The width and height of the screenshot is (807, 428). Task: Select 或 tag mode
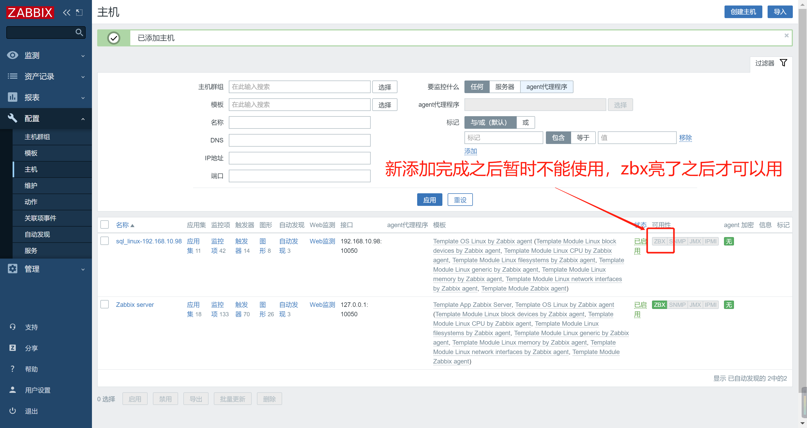click(x=525, y=122)
